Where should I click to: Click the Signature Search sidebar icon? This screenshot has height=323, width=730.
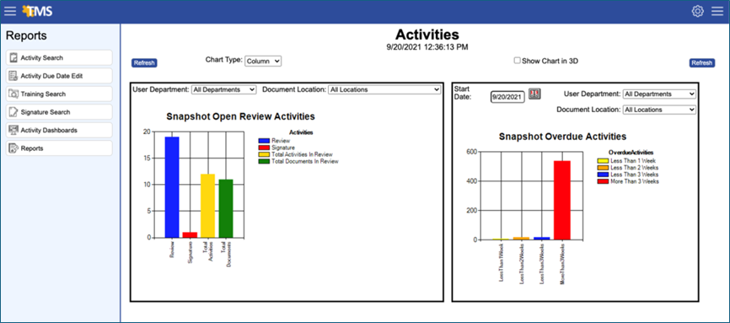pos(13,112)
